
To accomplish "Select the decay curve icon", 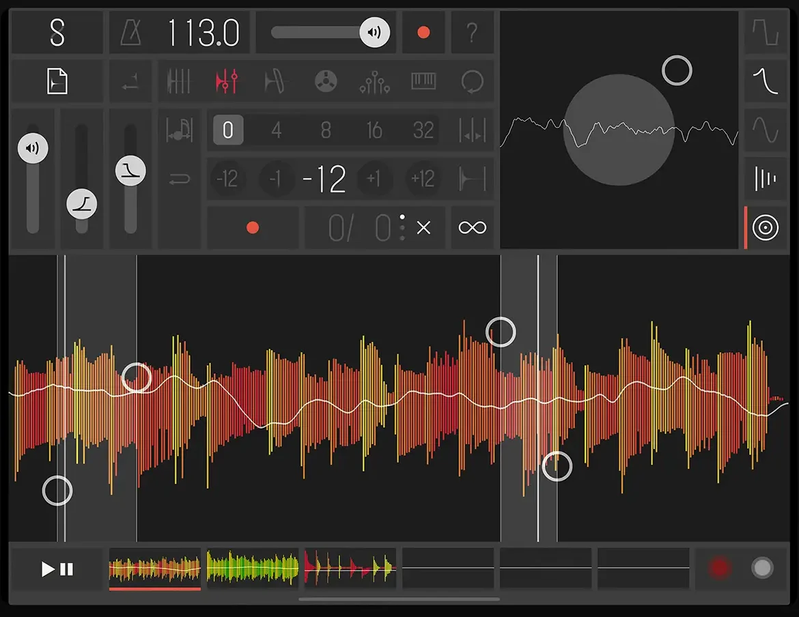I will (766, 81).
